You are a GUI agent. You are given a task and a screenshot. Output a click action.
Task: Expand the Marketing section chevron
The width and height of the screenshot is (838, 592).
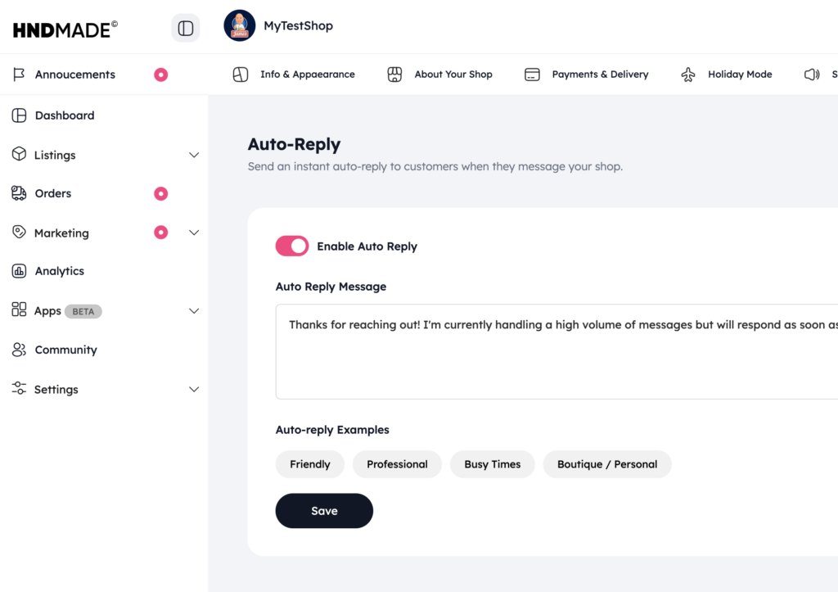click(194, 233)
